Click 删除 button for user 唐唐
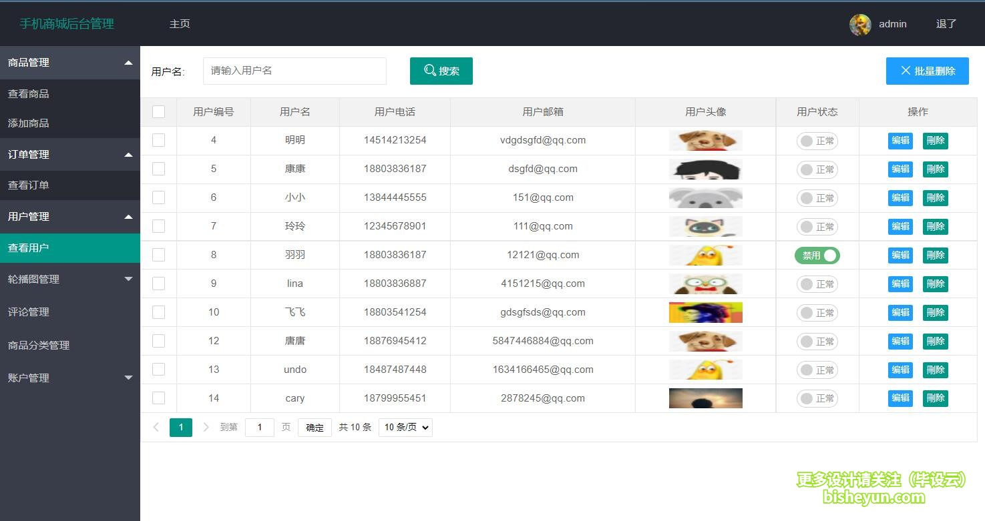 (935, 341)
